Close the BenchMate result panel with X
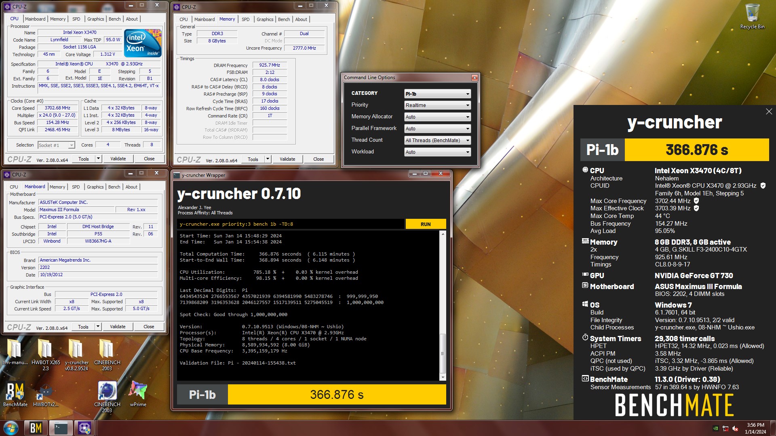 (769, 111)
